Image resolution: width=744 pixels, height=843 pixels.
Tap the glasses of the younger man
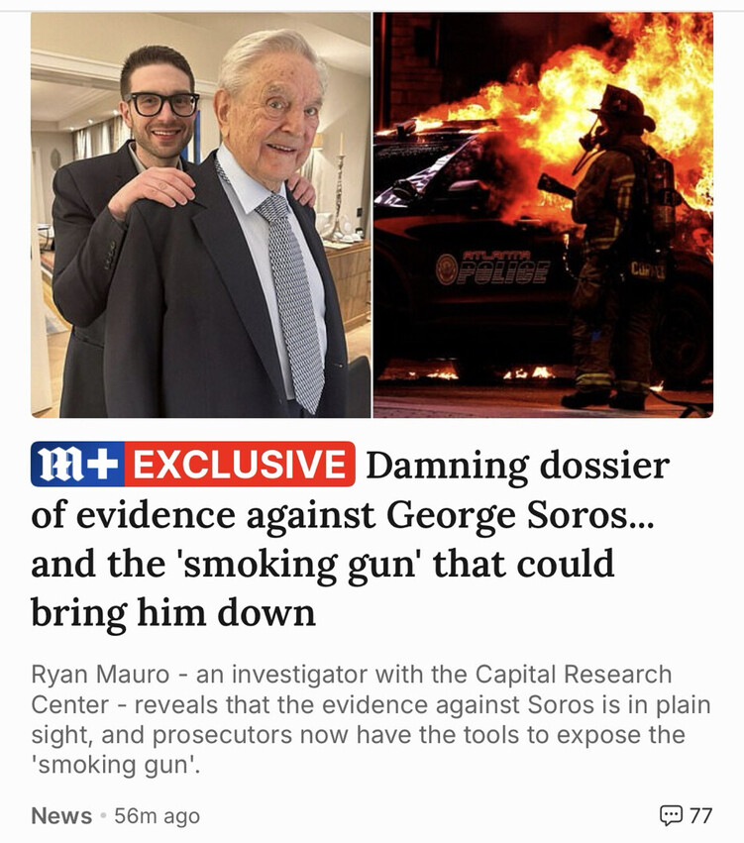point(162,104)
